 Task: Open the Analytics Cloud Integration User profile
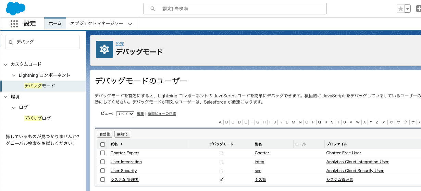point(358,162)
